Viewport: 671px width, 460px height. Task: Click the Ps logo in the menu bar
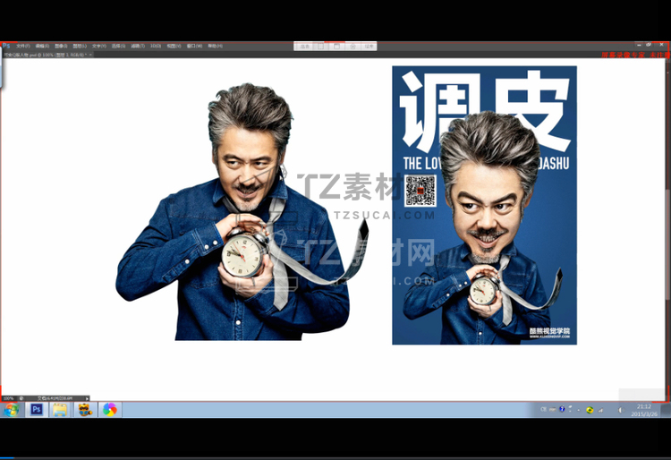point(6,46)
